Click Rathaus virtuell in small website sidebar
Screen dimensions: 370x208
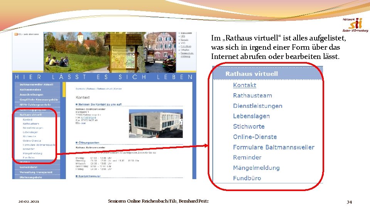(30, 115)
